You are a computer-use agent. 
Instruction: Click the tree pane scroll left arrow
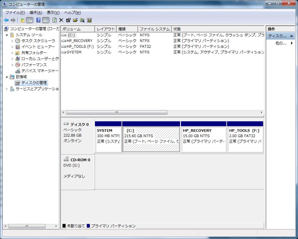[5, 226]
